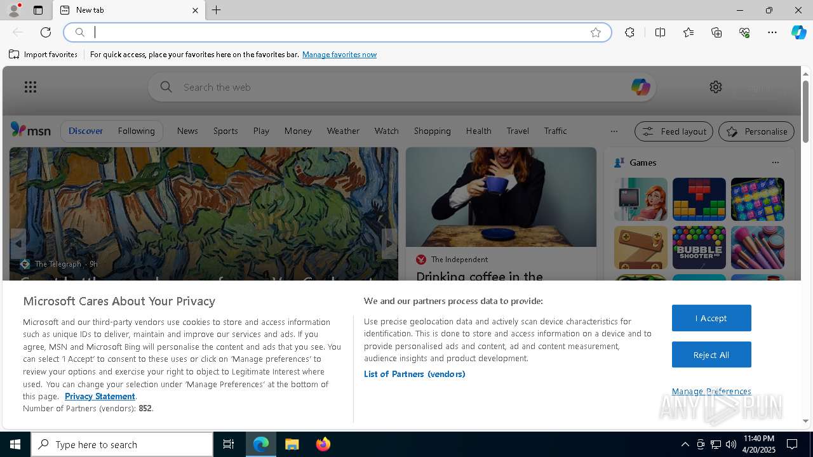
Task: Open the Weather menu item
Action: click(343, 131)
